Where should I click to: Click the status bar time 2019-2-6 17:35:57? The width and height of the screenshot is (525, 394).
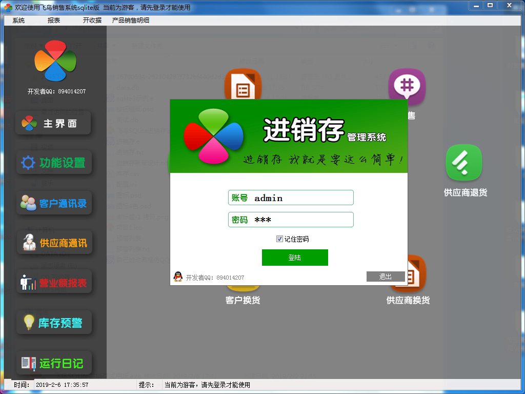coord(62,385)
